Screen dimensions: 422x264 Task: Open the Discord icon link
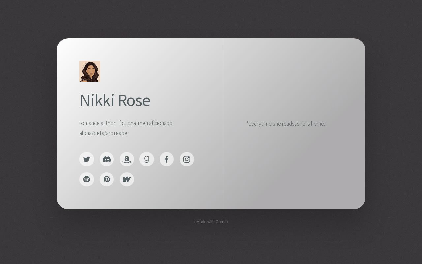point(106,159)
